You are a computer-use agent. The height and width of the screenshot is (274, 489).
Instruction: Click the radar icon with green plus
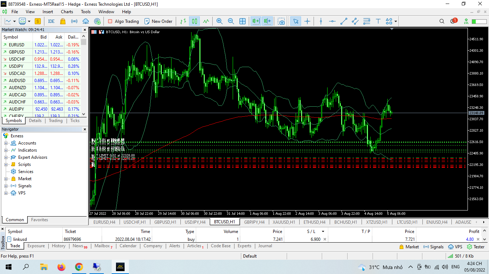(x=97, y=21)
